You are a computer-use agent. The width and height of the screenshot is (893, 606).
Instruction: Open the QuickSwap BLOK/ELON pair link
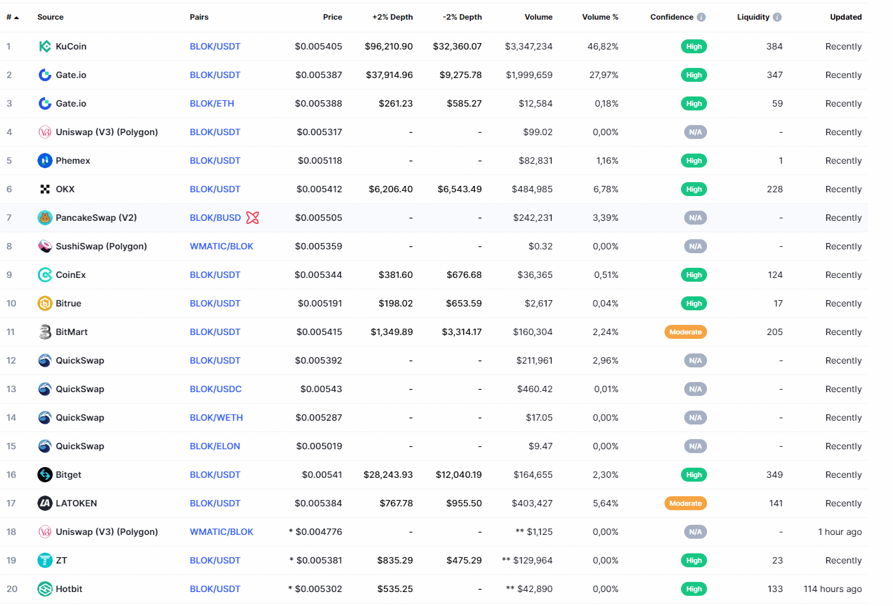215,446
